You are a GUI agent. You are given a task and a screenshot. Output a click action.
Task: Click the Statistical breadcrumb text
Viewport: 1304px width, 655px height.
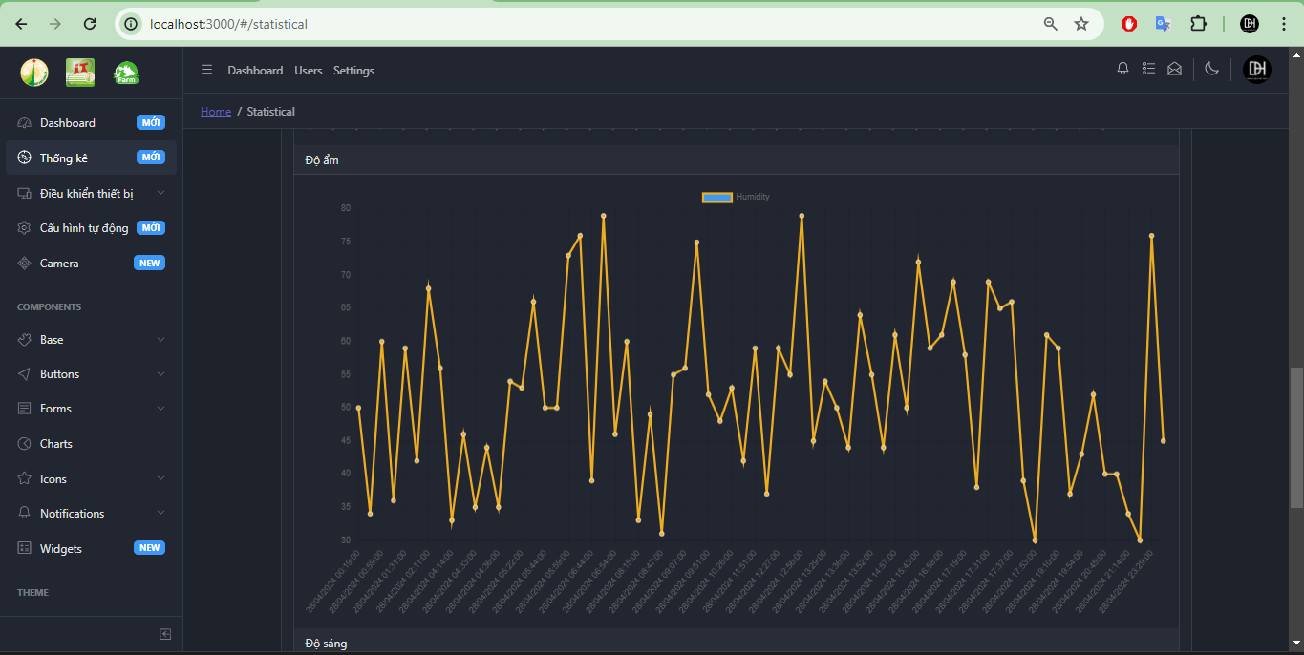point(271,112)
